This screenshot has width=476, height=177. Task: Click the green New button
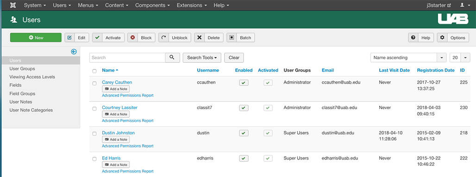[x=36, y=37]
